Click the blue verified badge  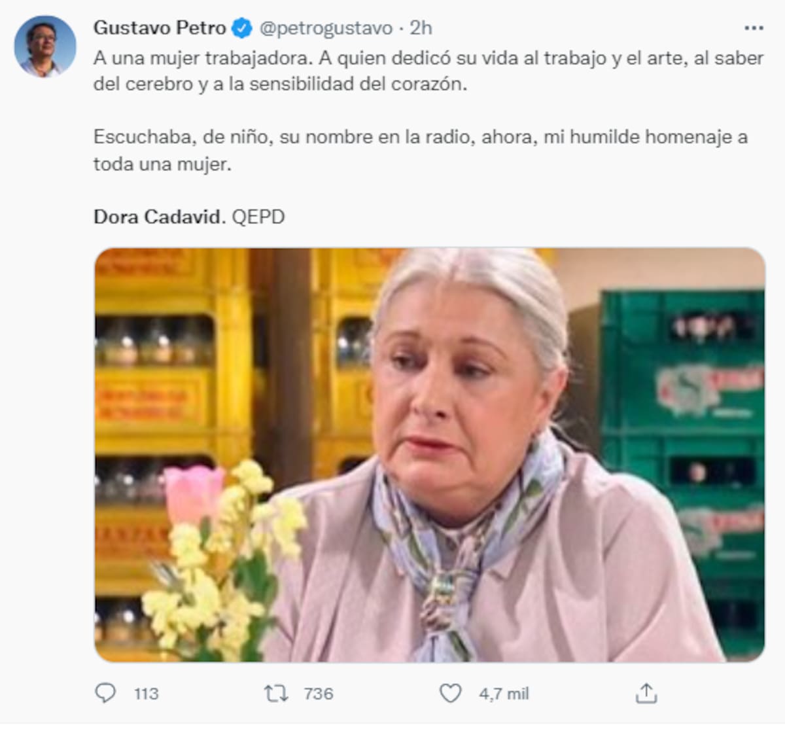coord(242,28)
